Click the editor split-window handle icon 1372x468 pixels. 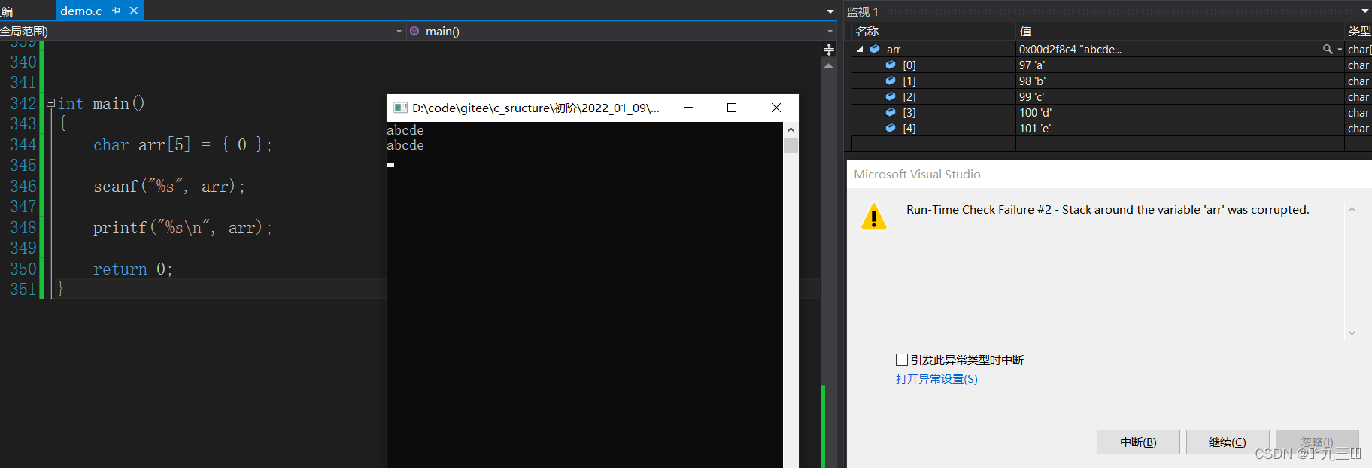click(828, 50)
